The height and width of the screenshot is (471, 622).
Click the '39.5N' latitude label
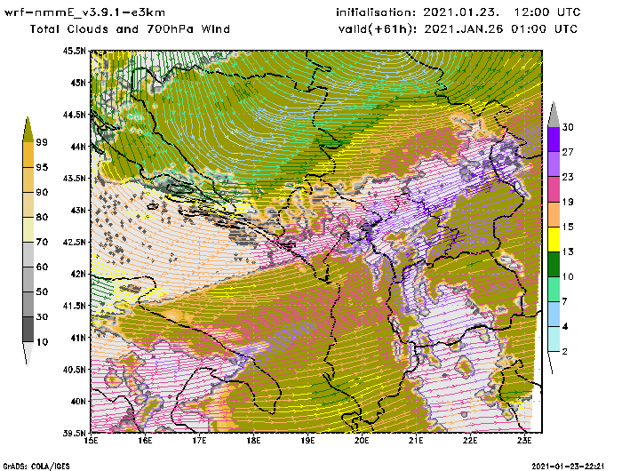[x=74, y=433]
